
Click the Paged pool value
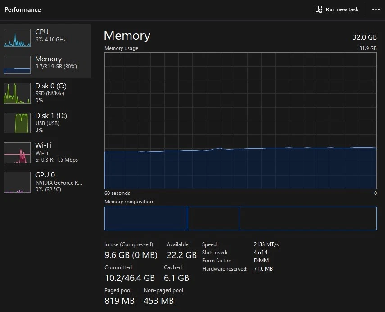coord(119,301)
